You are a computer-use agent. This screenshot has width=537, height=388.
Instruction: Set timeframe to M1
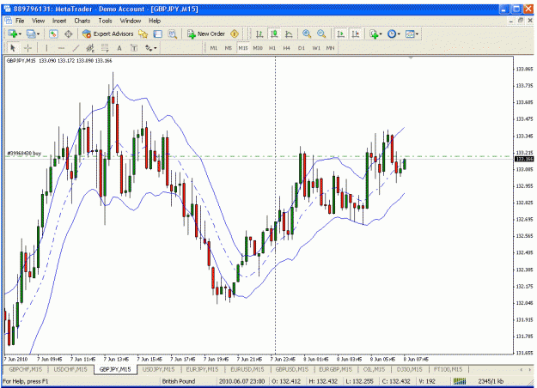tap(214, 48)
